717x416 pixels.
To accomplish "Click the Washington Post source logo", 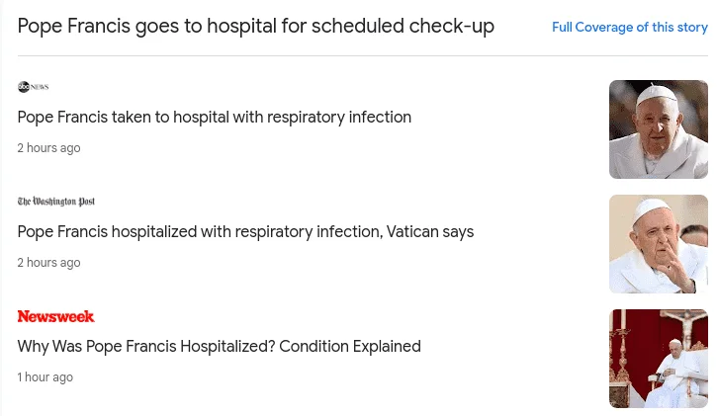I will 56,202.
